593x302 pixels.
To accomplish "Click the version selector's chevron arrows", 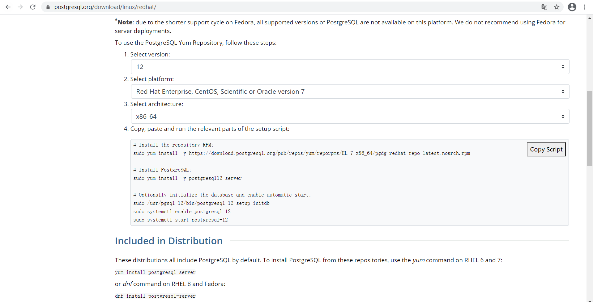I will point(563,66).
